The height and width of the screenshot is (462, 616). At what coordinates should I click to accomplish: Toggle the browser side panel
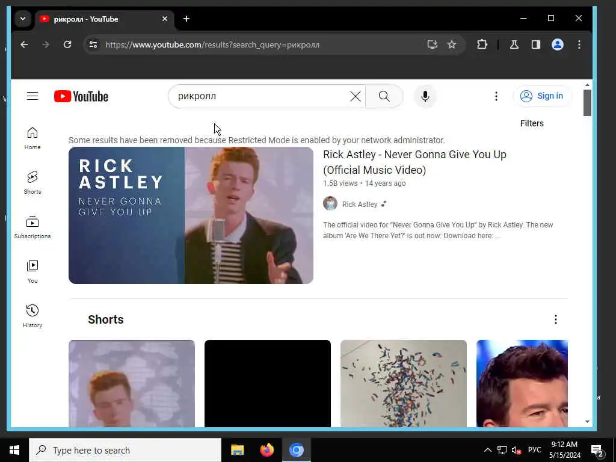click(x=536, y=45)
